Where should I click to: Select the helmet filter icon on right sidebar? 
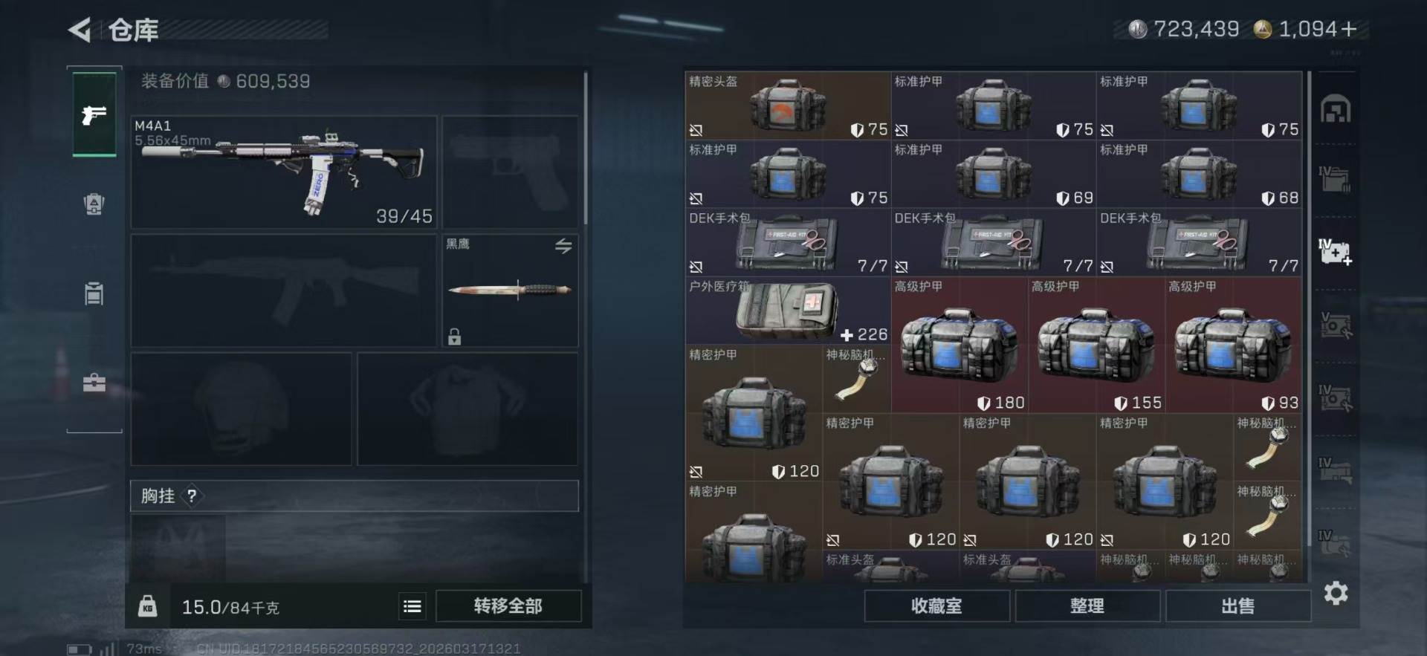[x=1336, y=109]
